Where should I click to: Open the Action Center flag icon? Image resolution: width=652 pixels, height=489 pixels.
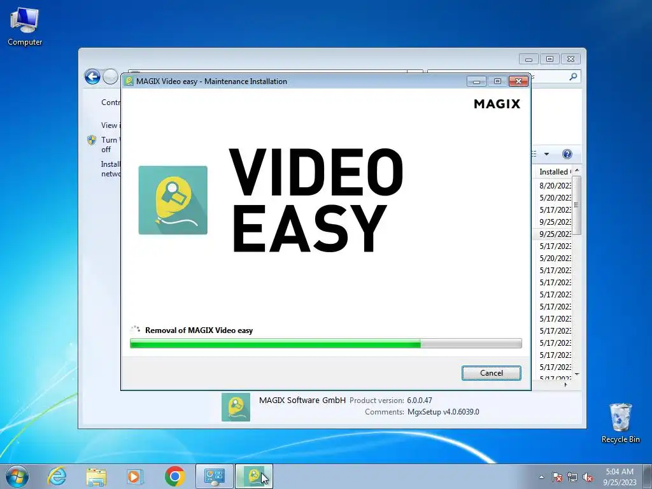point(556,477)
